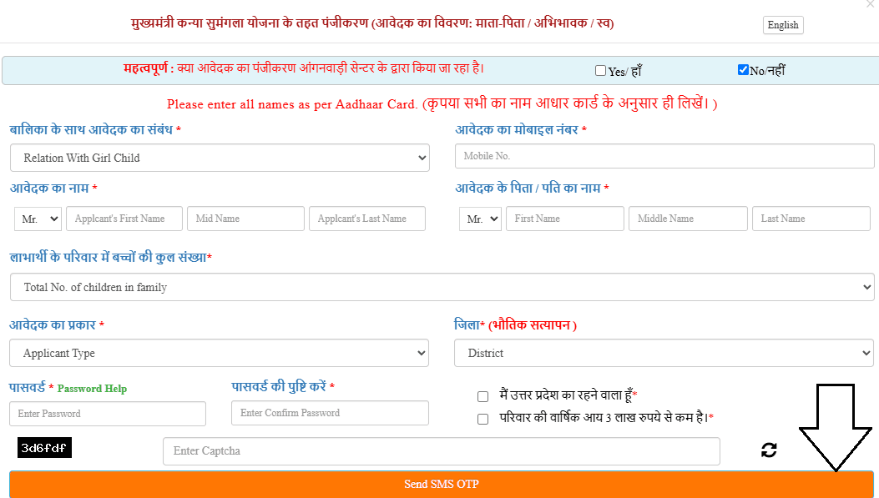Check the Yes/हाँ checkbox
Screen dimensions: 879x498
coord(600,71)
